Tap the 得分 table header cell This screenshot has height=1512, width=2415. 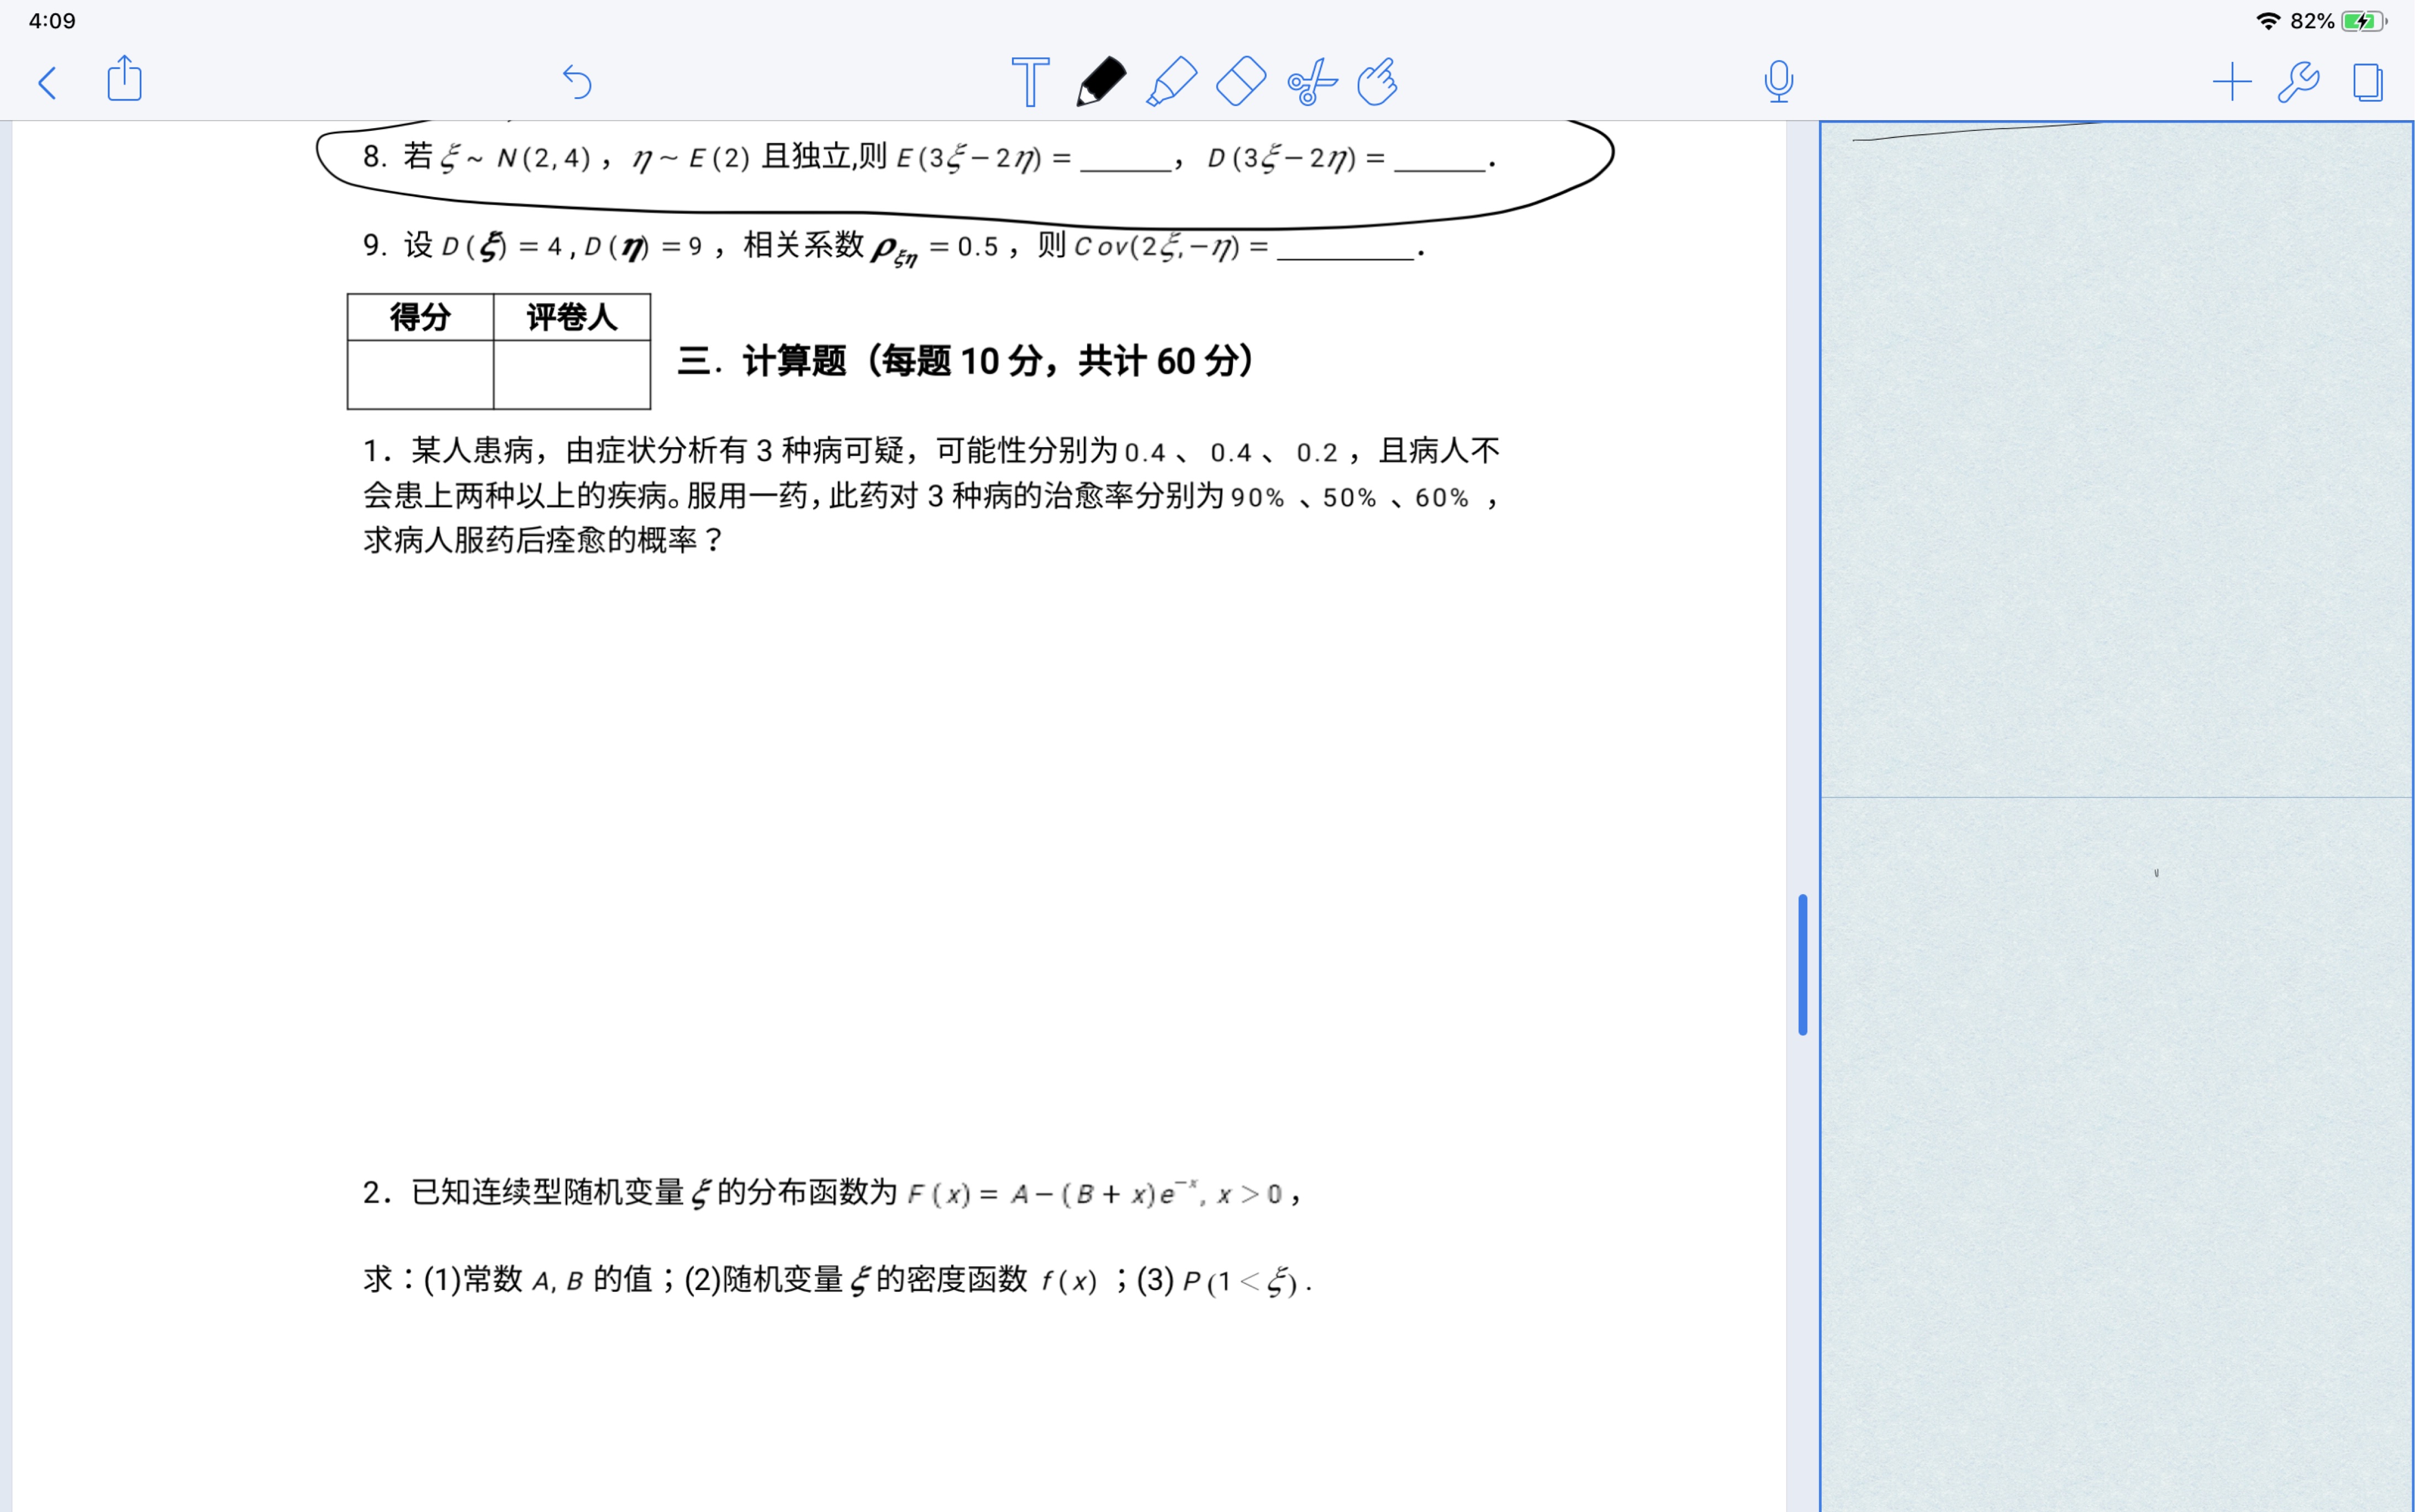(x=420, y=317)
